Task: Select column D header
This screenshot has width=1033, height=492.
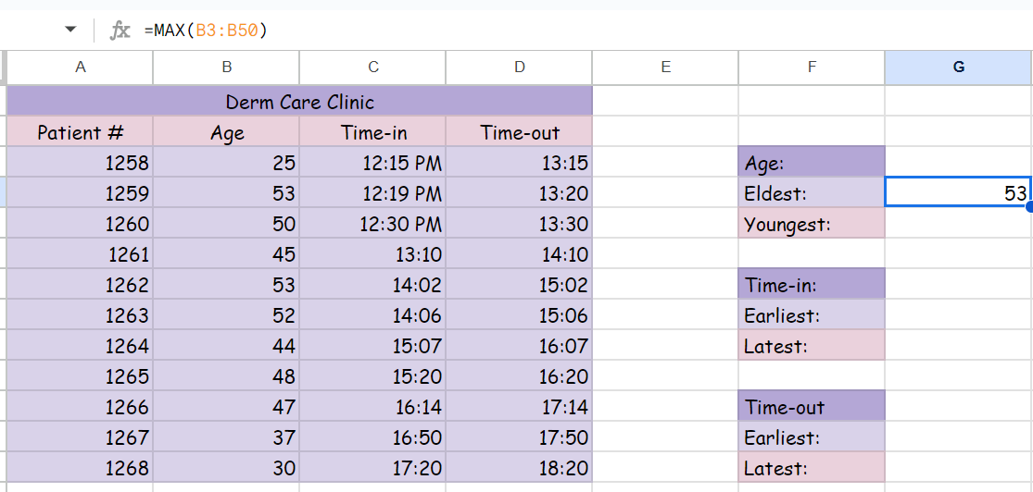Action: coord(519,67)
